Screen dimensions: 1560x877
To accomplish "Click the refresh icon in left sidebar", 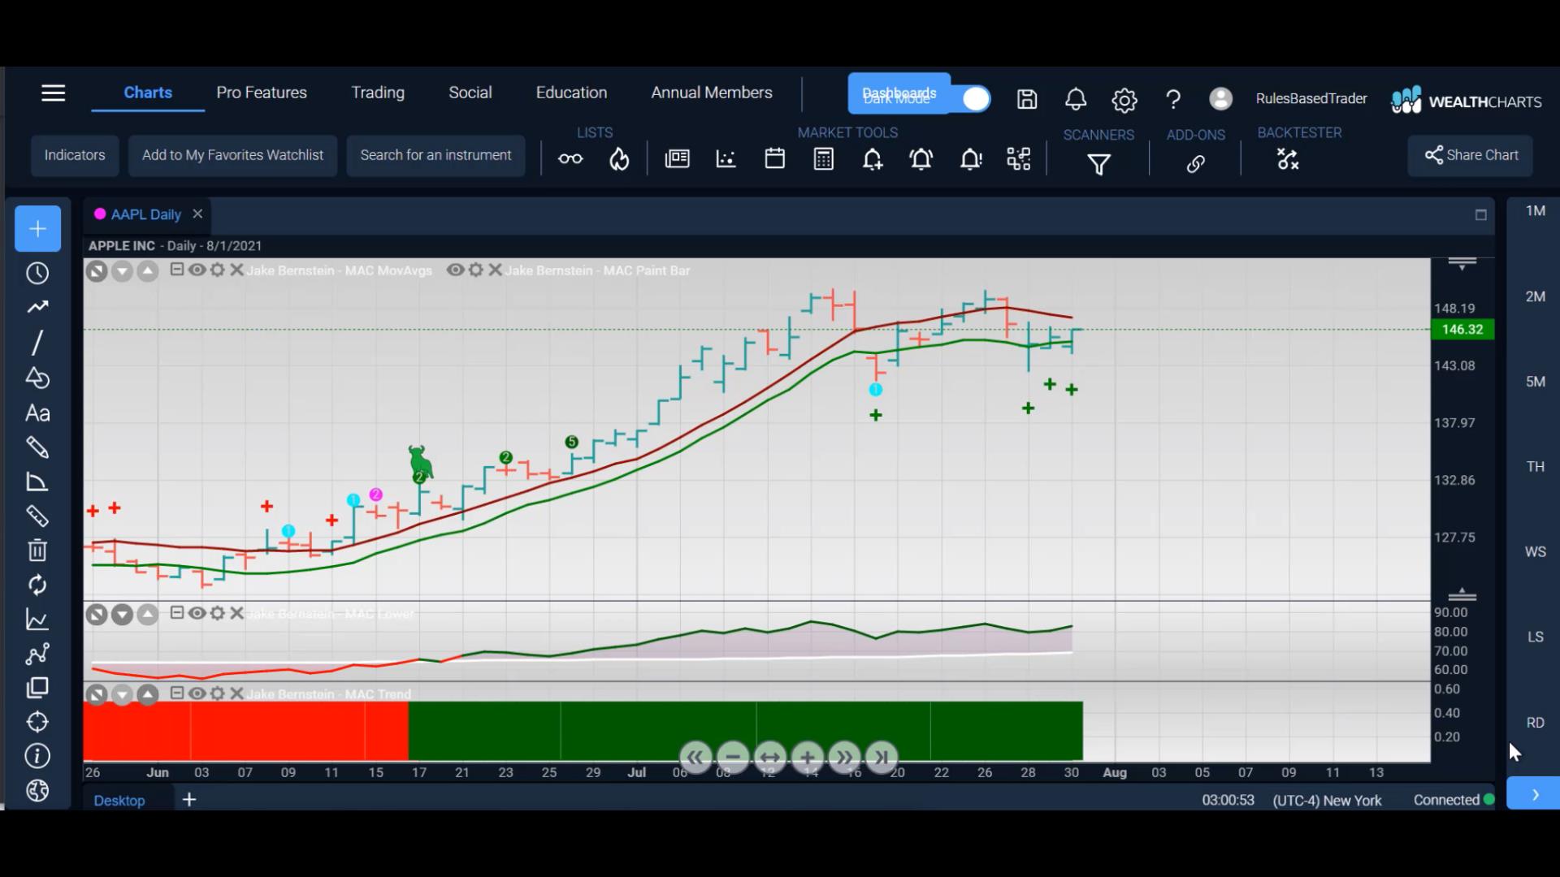I will (37, 585).
